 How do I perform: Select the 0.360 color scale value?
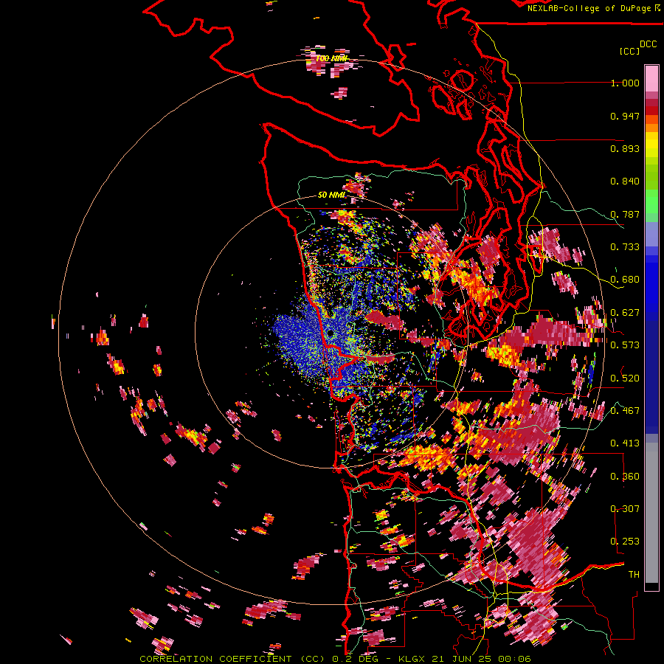pyautogui.click(x=625, y=477)
